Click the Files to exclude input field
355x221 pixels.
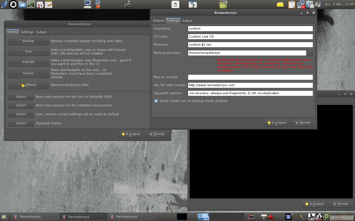pos(250,77)
